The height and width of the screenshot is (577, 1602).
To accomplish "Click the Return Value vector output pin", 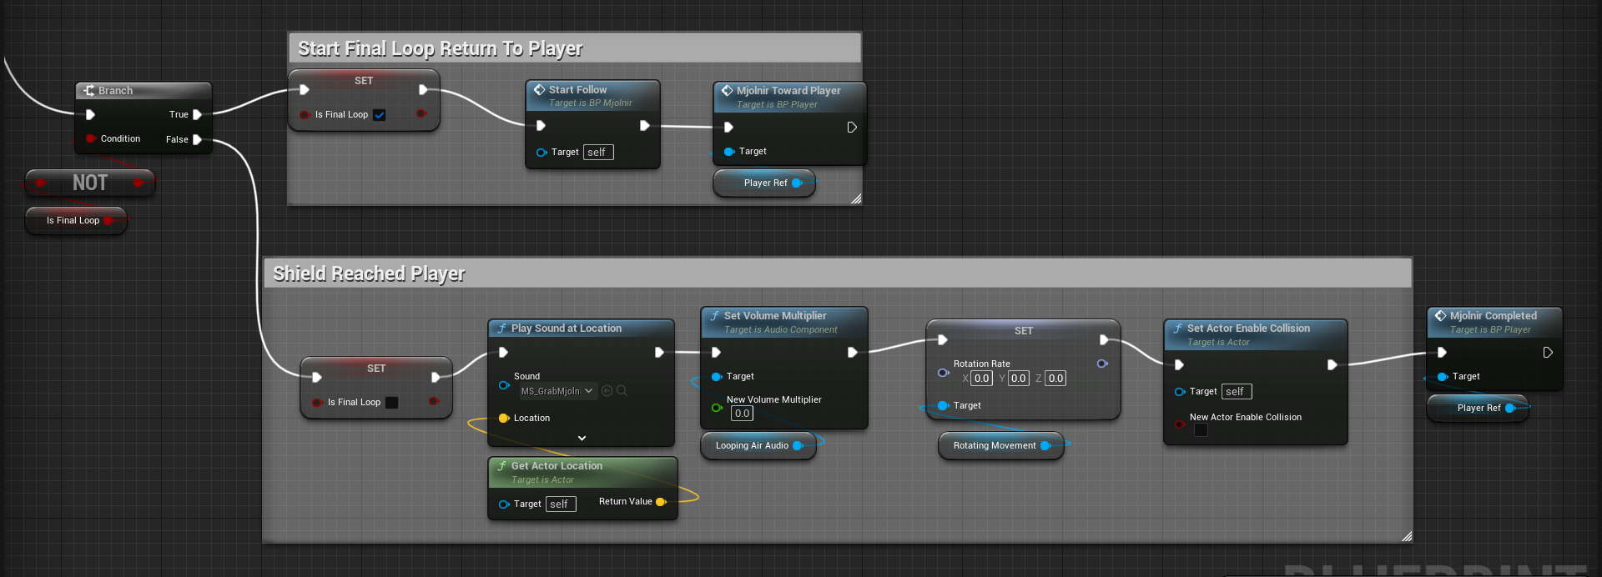I will 661,502.
